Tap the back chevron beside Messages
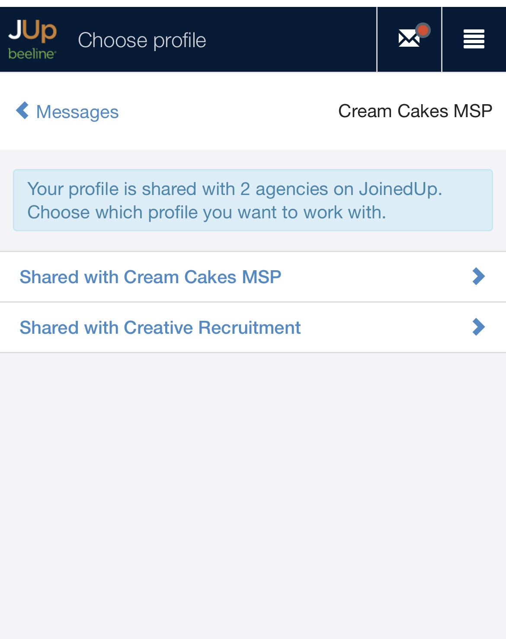Viewport: 506px width, 639px height. click(22, 111)
